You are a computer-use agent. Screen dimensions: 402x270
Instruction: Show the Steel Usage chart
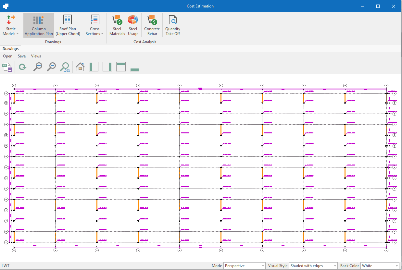coord(133,25)
